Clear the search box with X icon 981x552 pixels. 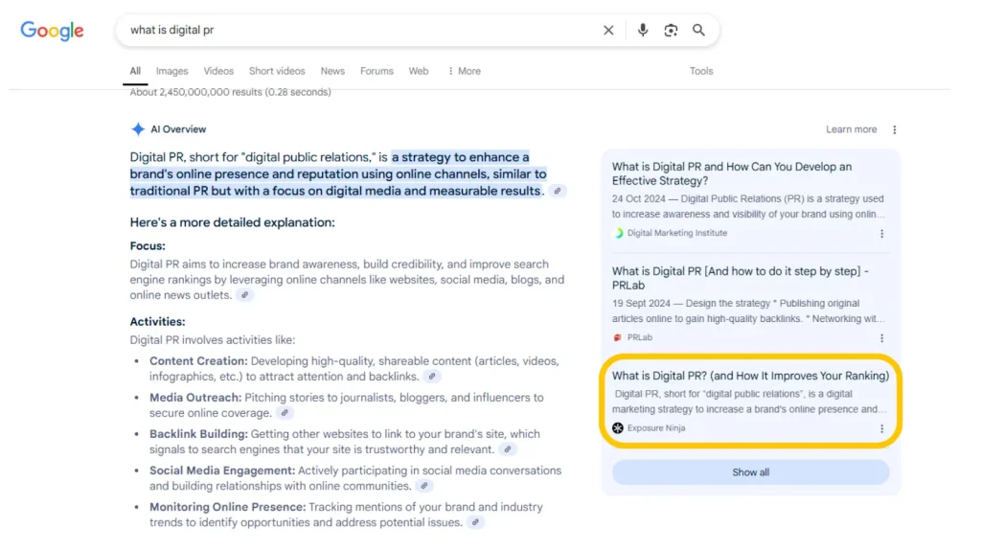click(608, 30)
